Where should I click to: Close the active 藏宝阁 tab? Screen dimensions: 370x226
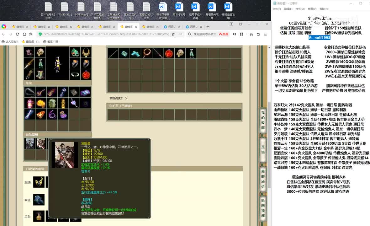coord(136,27)
